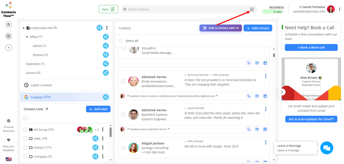Open Latest contacts view

tap(41, 85)
